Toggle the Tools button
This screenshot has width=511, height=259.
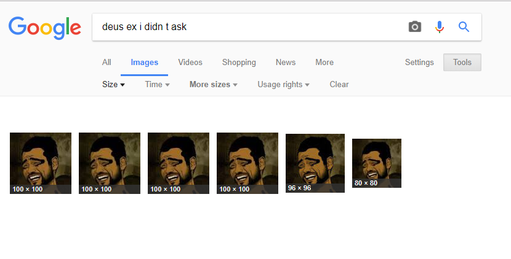coord(462,63)
